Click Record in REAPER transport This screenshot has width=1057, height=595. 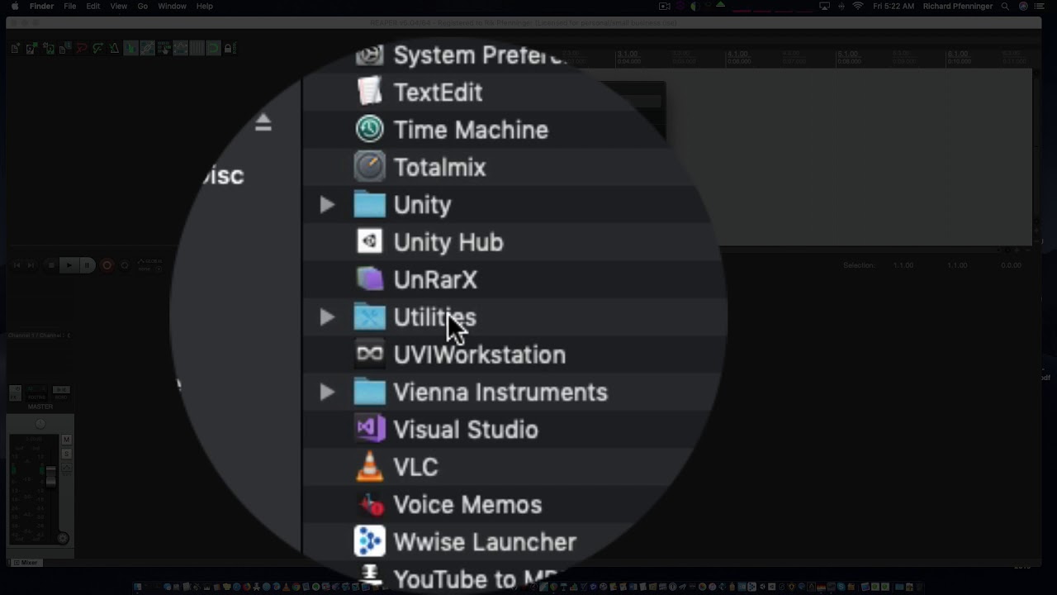tap(107, 265)
